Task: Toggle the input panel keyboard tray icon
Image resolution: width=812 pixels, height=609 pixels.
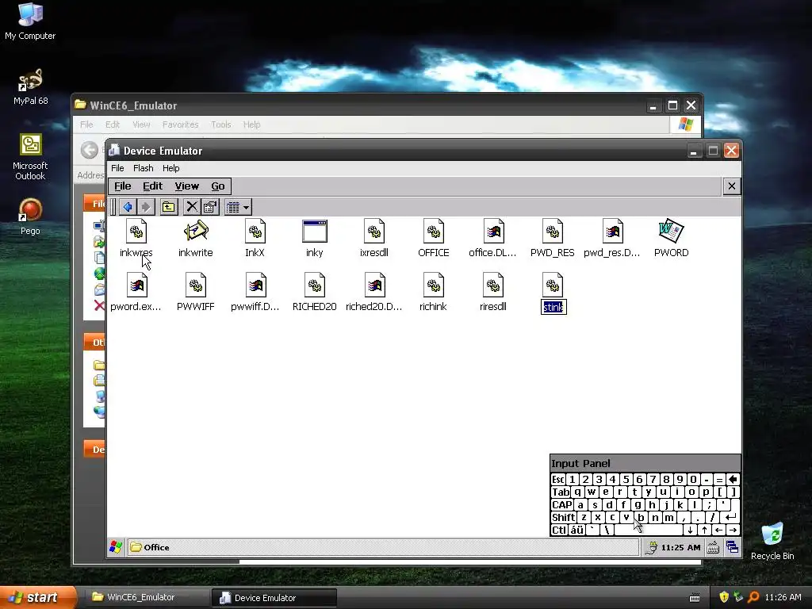Action: 713,547
